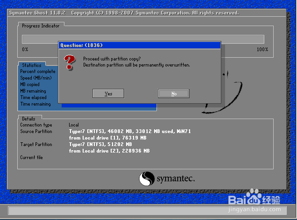The height and width of the screenshot is (220, 297).
Task: Click the Target Partition label
Action: click(x=36, y=144)
